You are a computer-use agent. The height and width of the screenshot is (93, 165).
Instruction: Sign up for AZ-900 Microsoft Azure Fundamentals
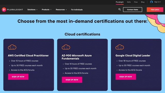[x=72, y=80]
